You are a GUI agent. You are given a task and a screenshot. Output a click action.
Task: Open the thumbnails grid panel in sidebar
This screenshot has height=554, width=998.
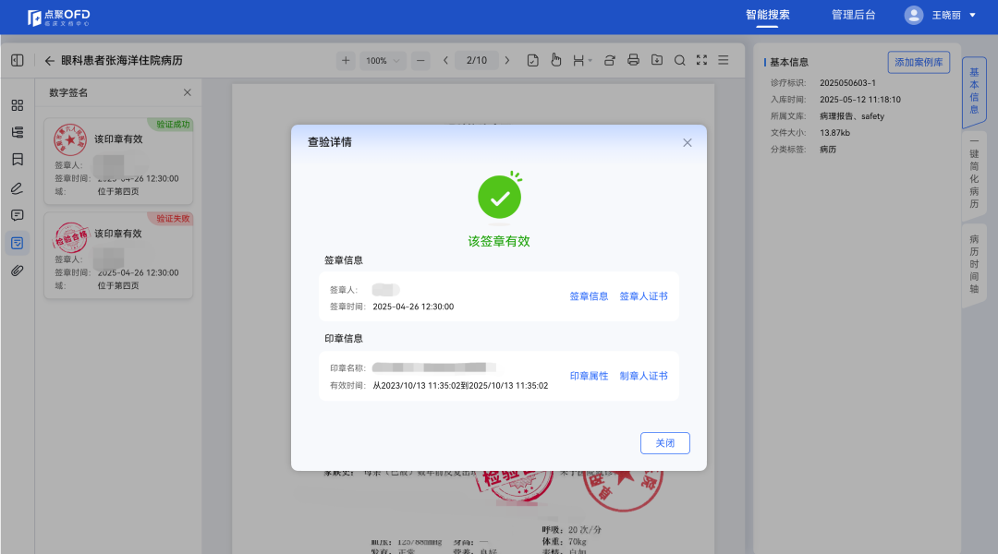coord(18,105)
